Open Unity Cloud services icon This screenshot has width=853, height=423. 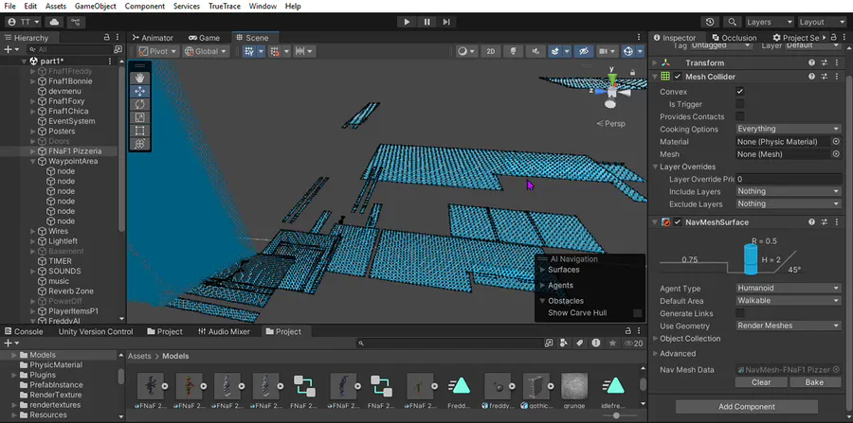coord(54,22)
